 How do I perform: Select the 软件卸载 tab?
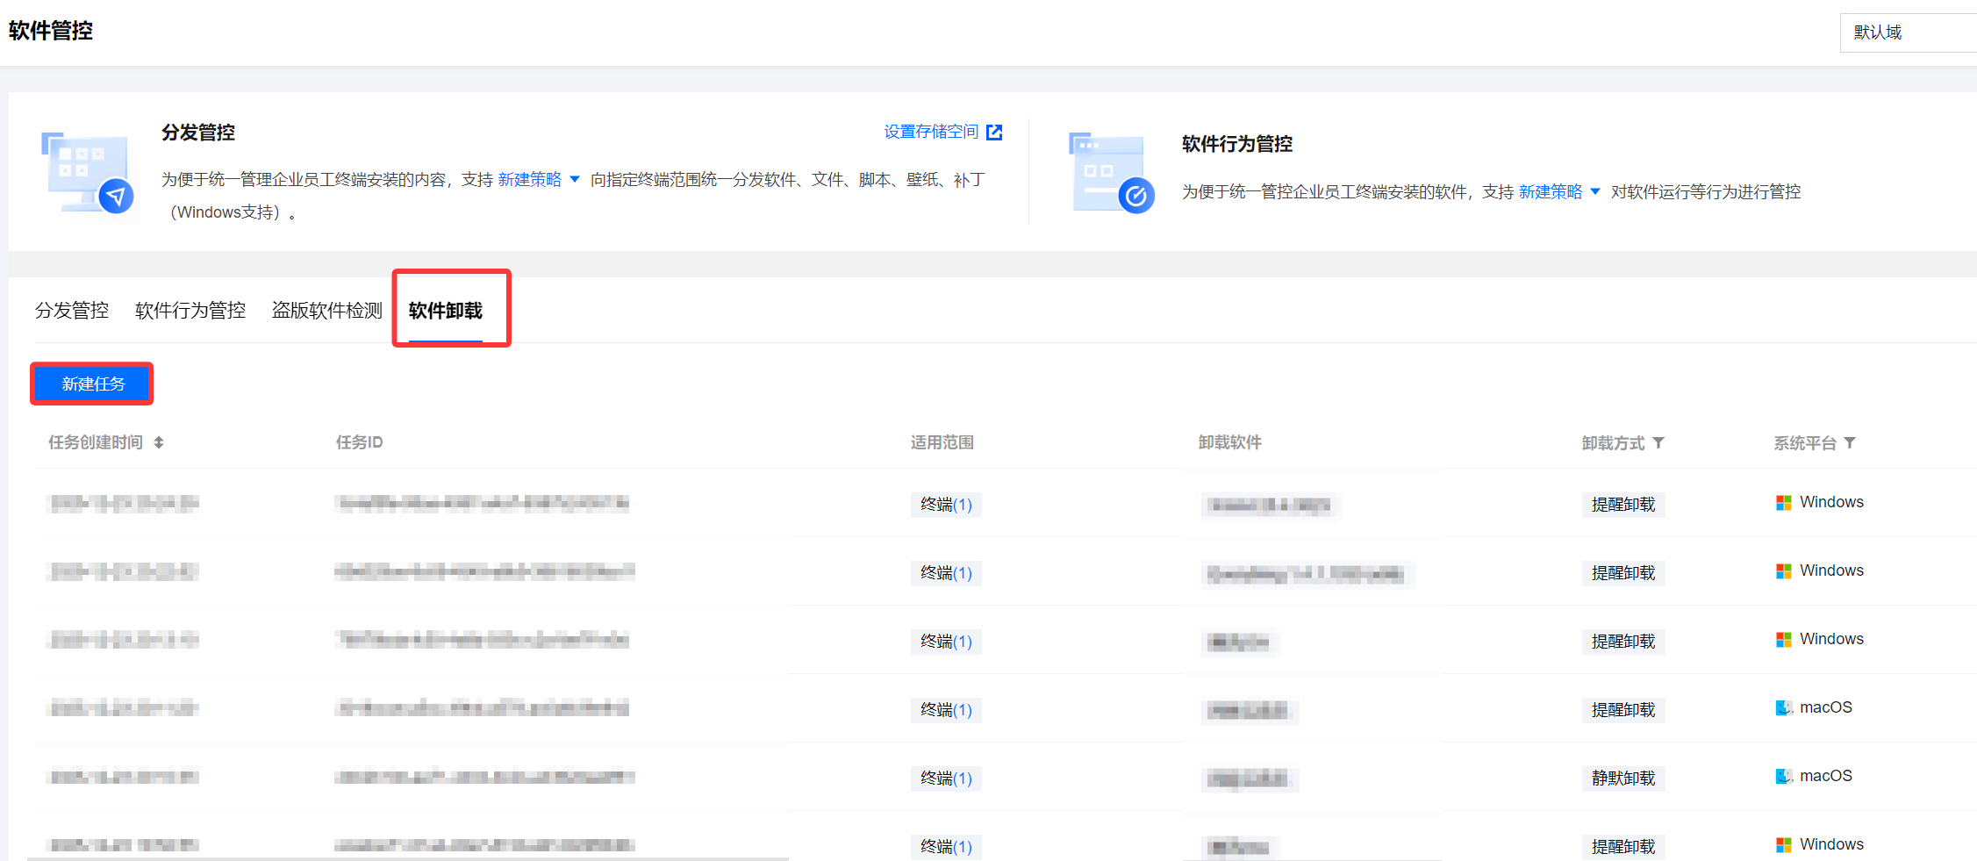tap(446, 311)
